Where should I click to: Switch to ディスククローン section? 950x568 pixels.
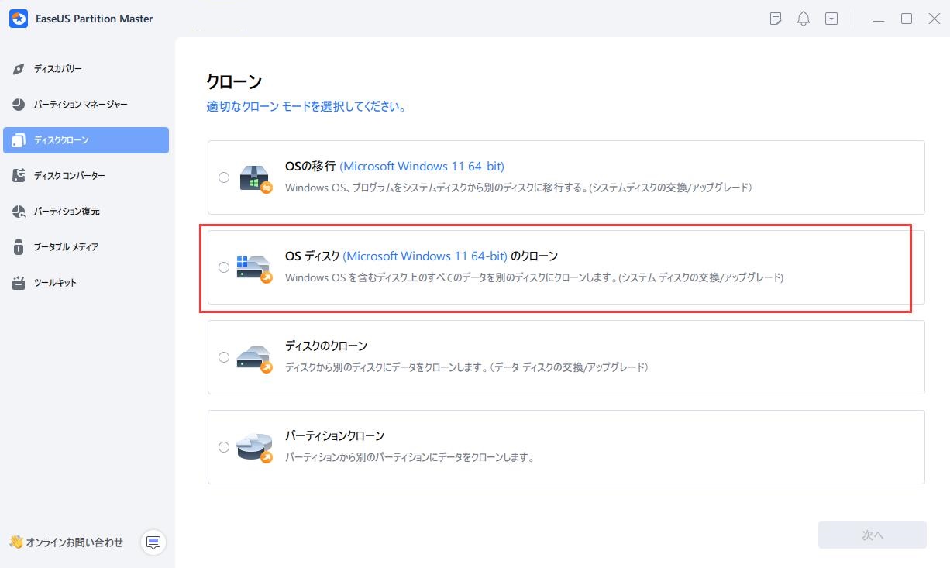(x=86, y=140)
